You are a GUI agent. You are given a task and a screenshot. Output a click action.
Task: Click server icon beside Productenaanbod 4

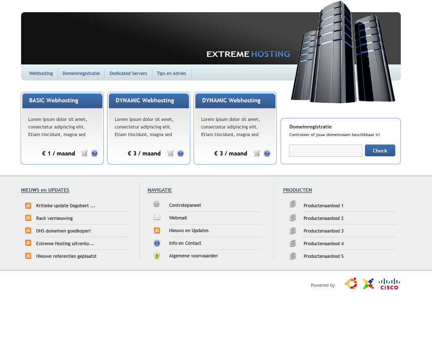point(293,243)
